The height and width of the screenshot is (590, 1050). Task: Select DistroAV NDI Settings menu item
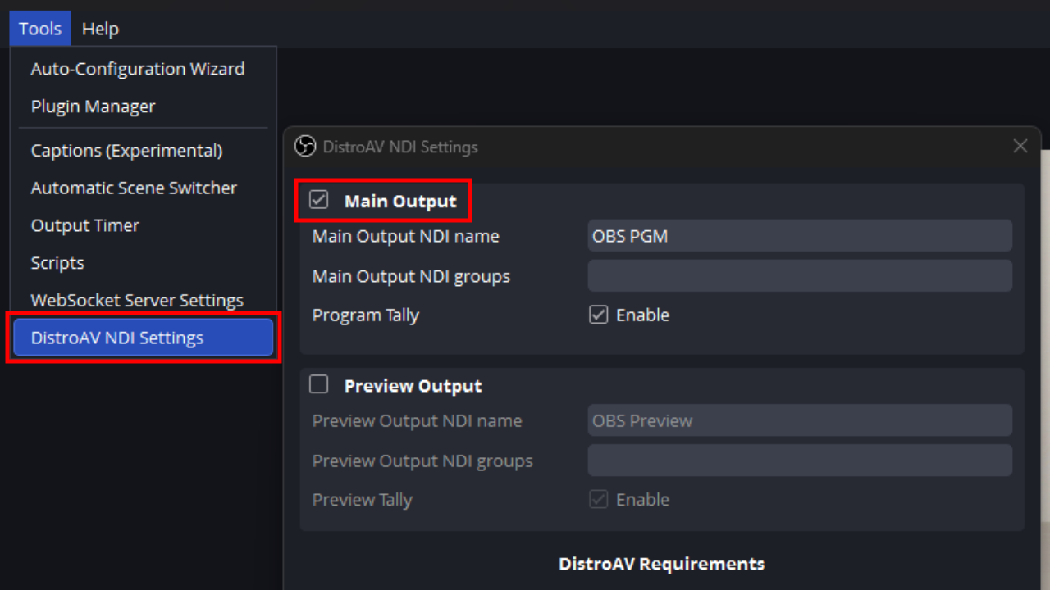(x=144, y=338)
